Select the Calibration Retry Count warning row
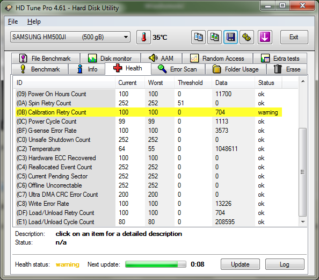The width and height of the screenshot is (319, 280). tap(149, 112)
